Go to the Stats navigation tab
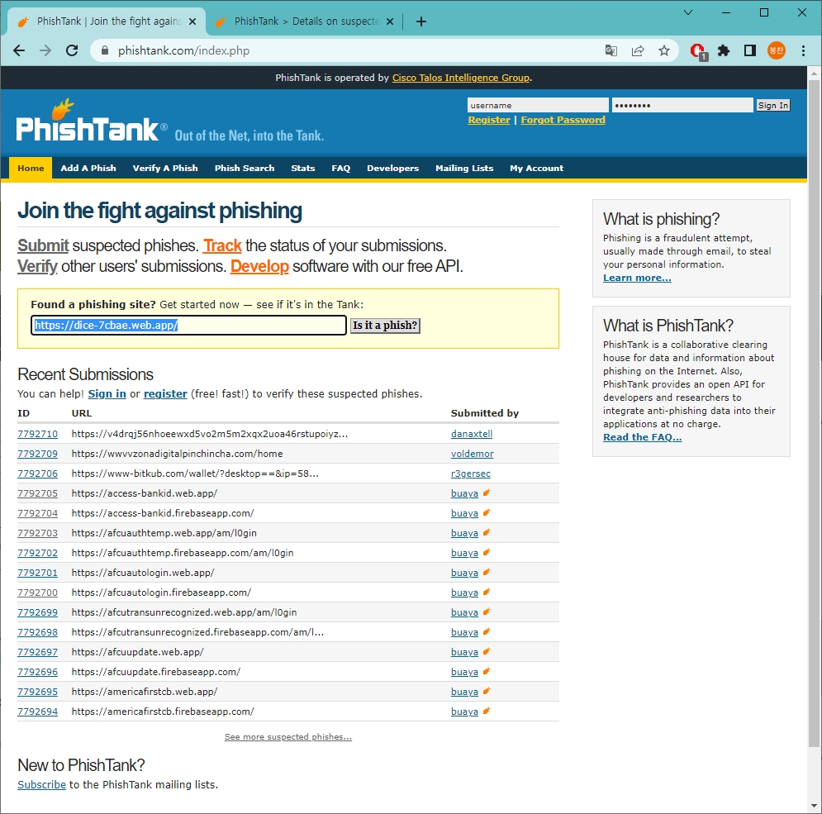 tap(302, 168)
